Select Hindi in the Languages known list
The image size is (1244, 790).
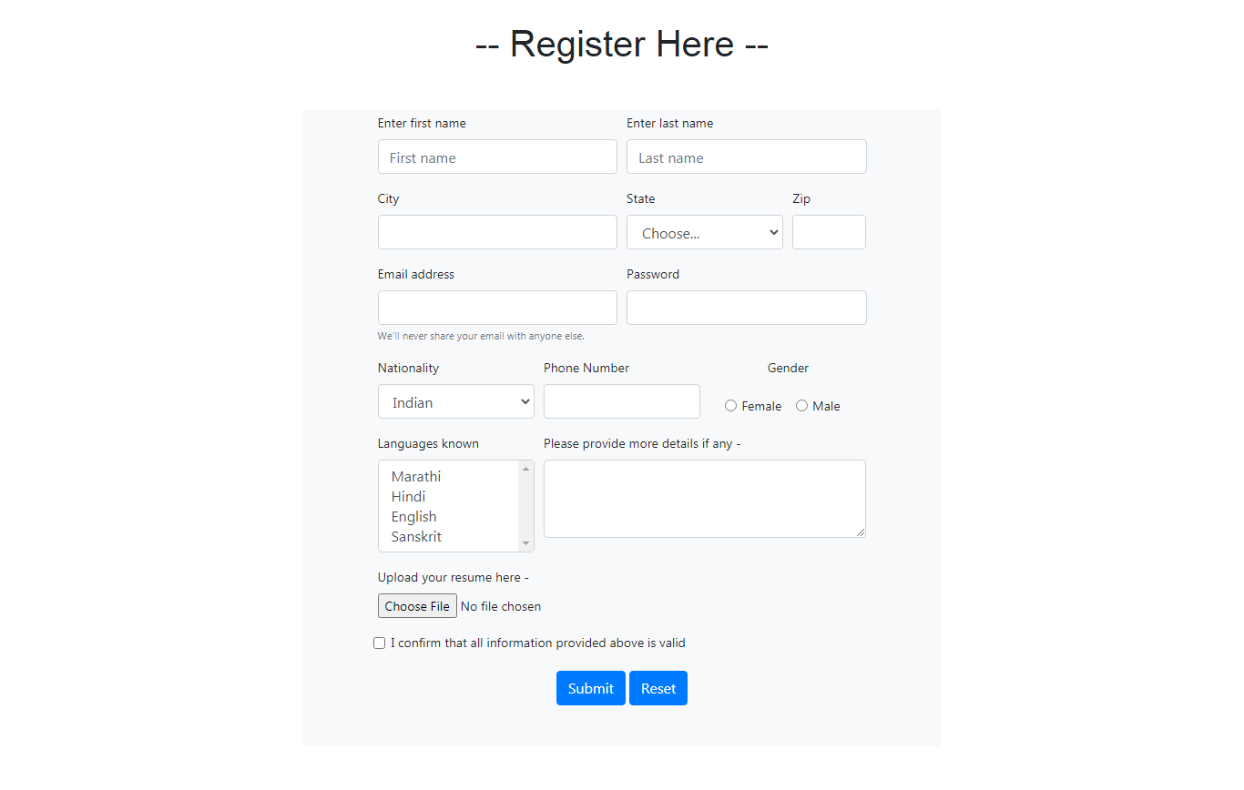408,496
